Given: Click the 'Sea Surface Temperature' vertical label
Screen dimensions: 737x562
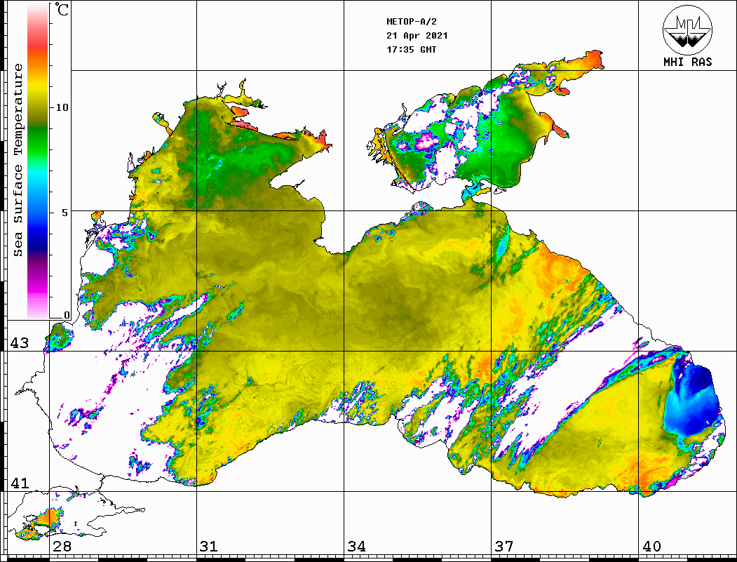Looking at the screenshot, I should coord(18,160).
